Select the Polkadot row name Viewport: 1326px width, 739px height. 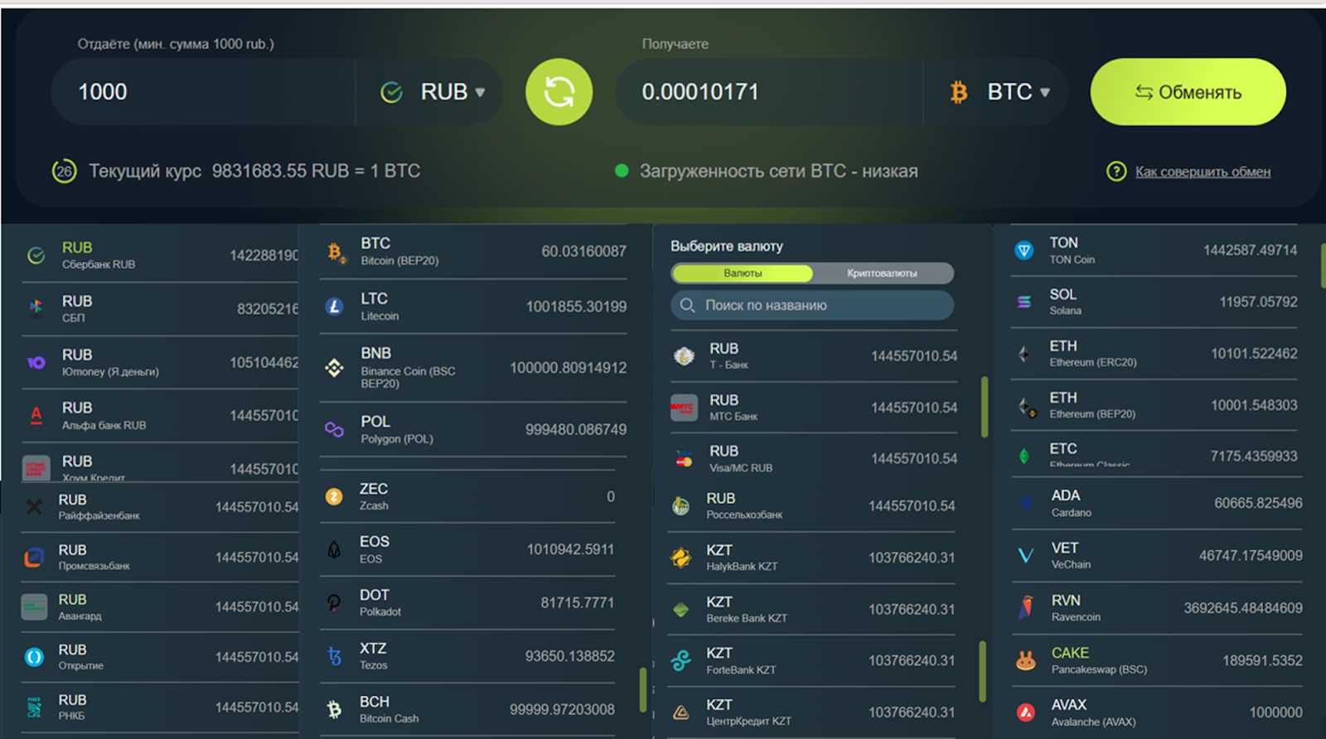[x=380, y=611]
